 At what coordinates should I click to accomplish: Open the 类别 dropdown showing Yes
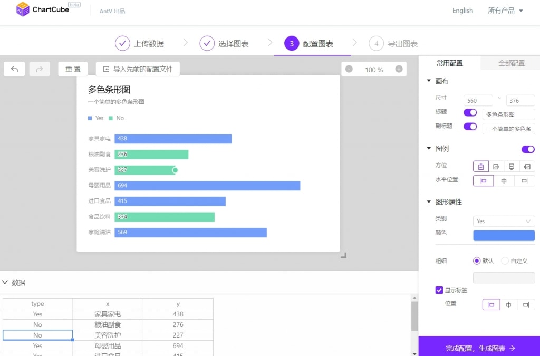tap(504, 222)
